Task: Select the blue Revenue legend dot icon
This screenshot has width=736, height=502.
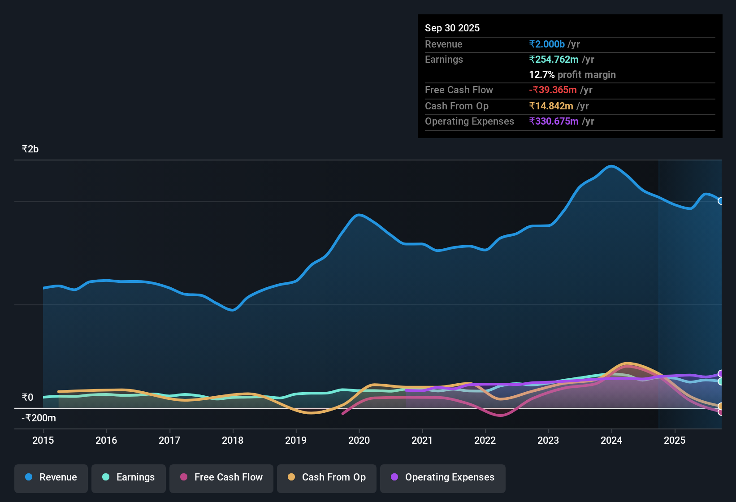Action: [28, 477]
